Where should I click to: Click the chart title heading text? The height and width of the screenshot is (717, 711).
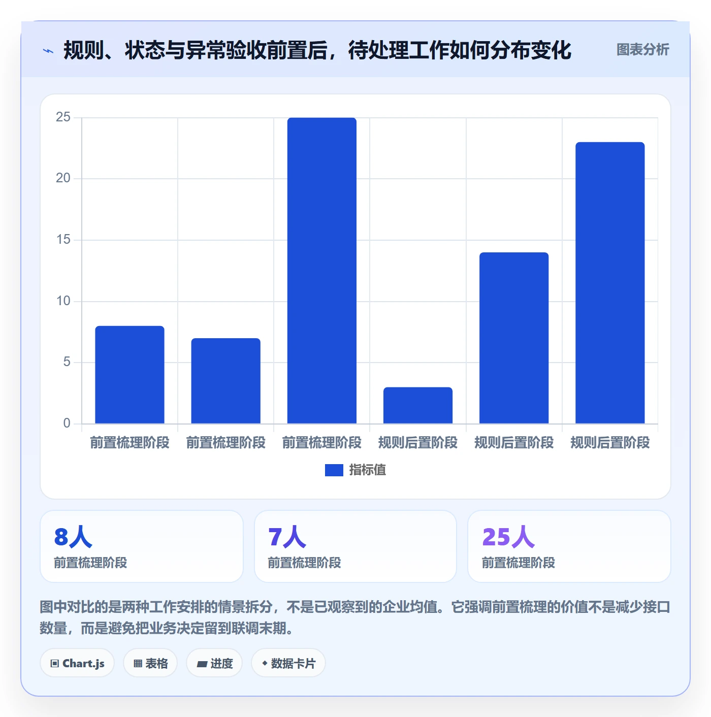[x=317, y=50]
